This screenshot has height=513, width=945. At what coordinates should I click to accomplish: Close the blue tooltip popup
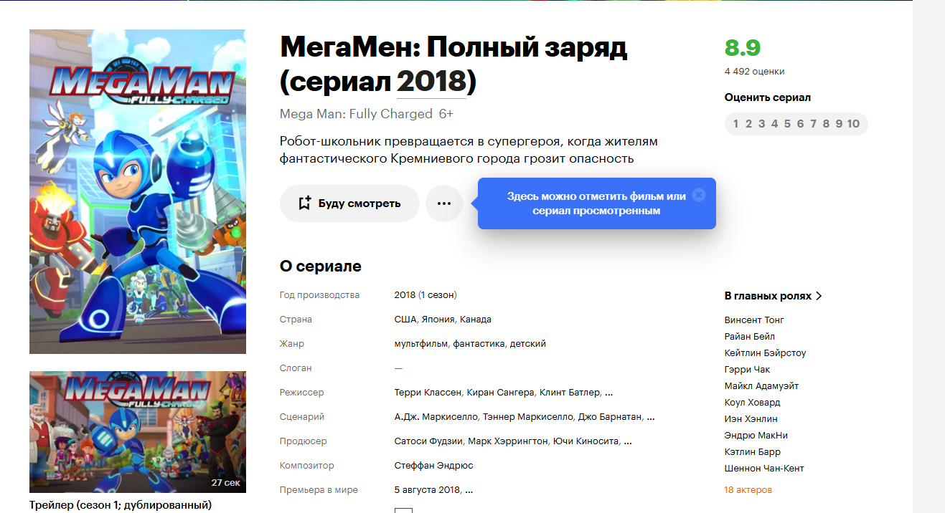(x=700, y=195)
